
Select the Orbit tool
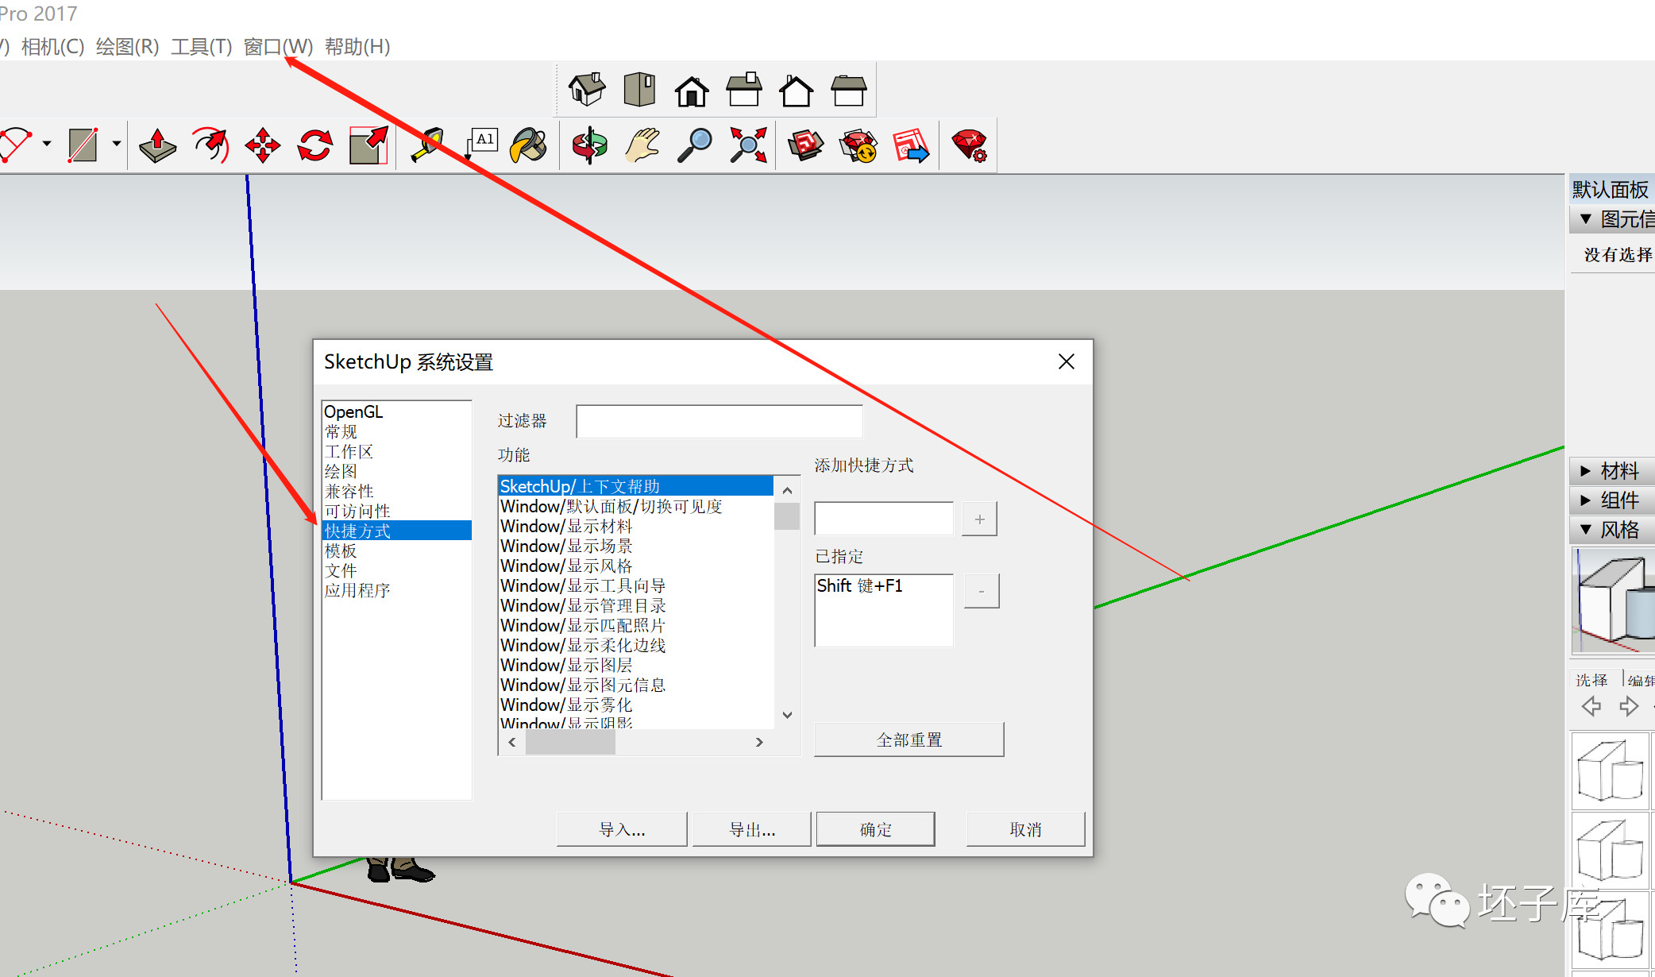point(589,145)
